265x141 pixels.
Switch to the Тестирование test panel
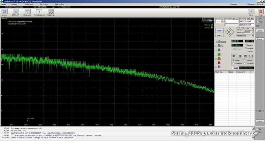[39, 12]
